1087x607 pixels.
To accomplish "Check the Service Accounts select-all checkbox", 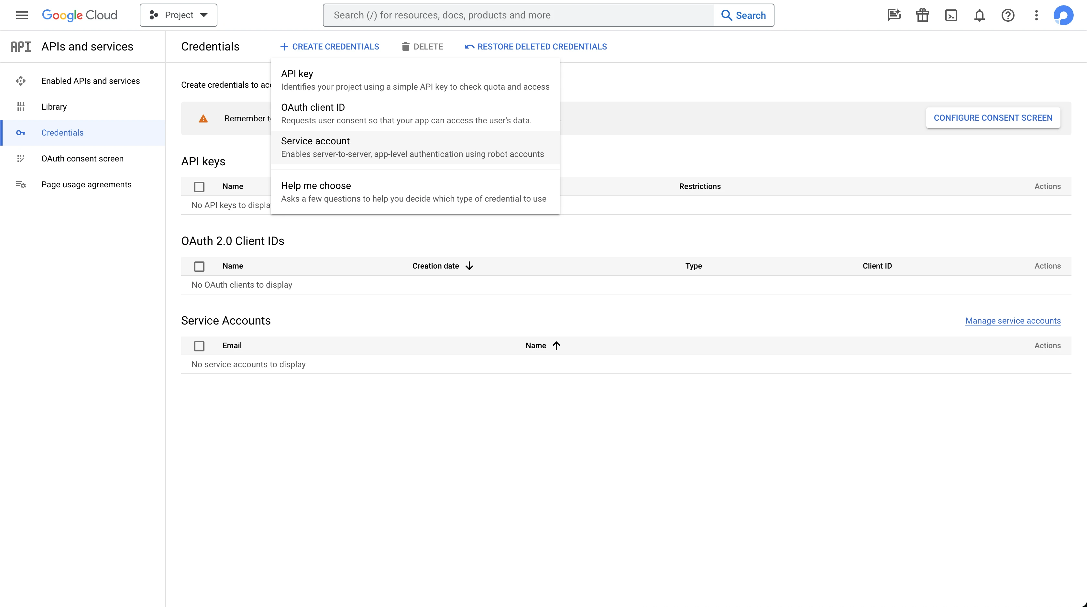I will [199, 346].
